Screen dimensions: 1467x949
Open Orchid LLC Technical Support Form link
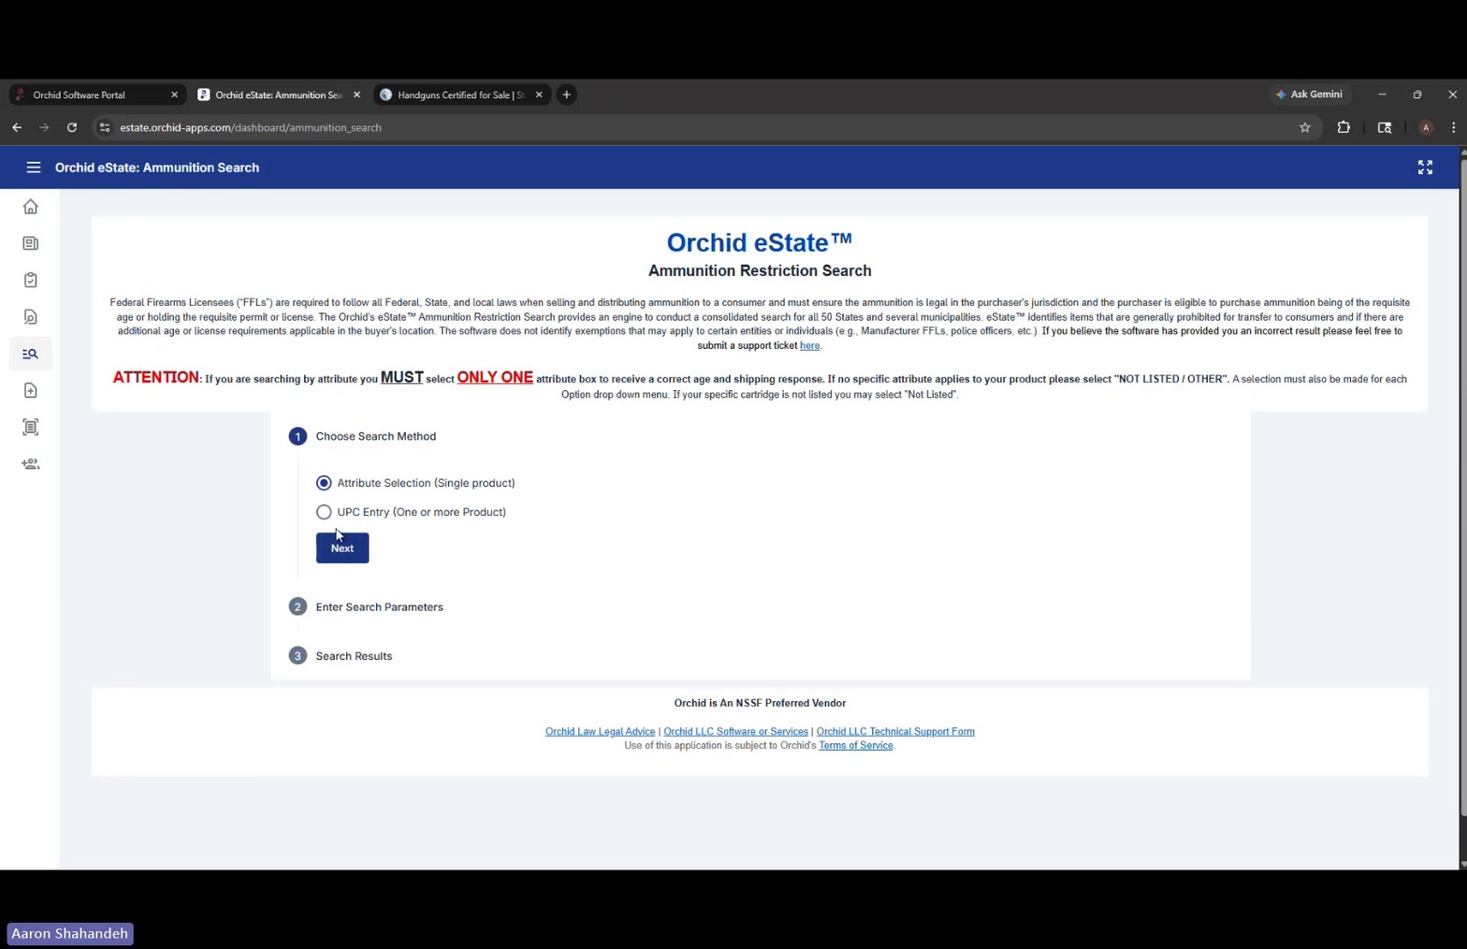pos(895,732)
